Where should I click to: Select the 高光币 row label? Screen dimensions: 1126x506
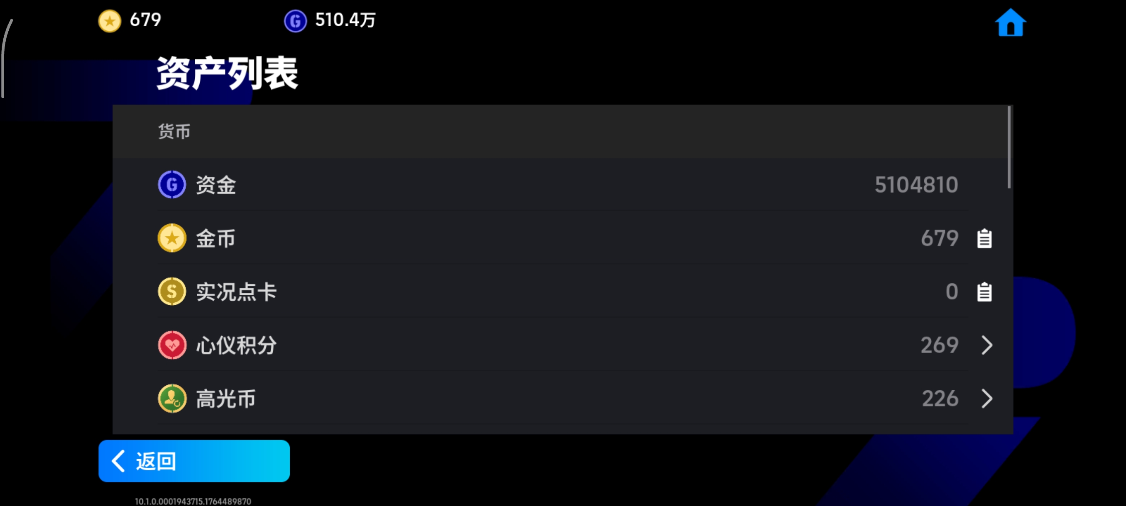click(225, 399)
